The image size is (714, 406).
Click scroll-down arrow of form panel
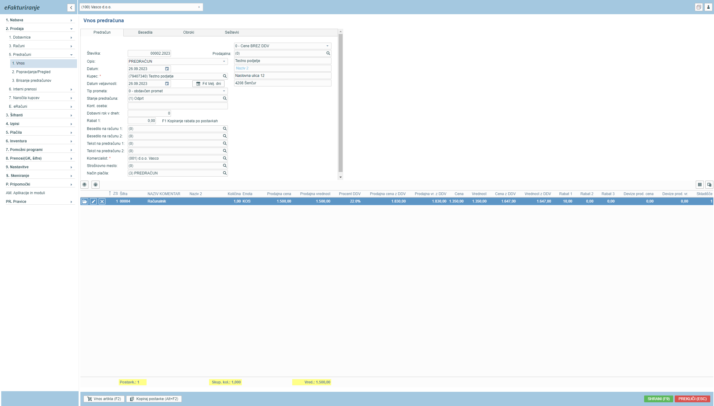340,177
